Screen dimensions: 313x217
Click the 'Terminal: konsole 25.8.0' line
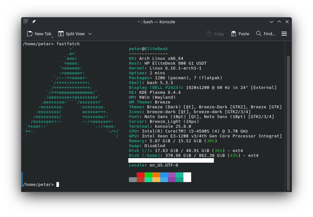(x=160, y=126)
